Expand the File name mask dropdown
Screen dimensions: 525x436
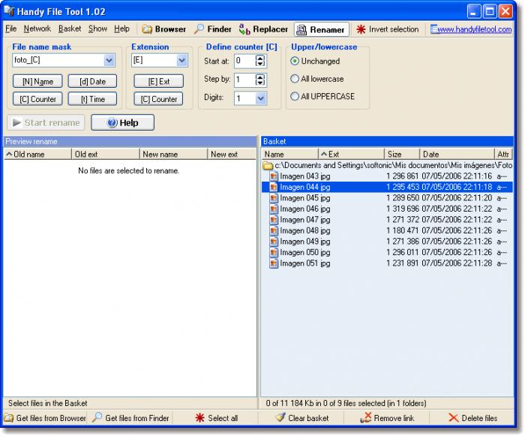(x=109, y=61)
